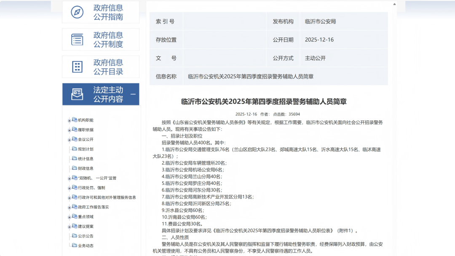Click the folder icon beside 财政信息

(x=75, y=168)
